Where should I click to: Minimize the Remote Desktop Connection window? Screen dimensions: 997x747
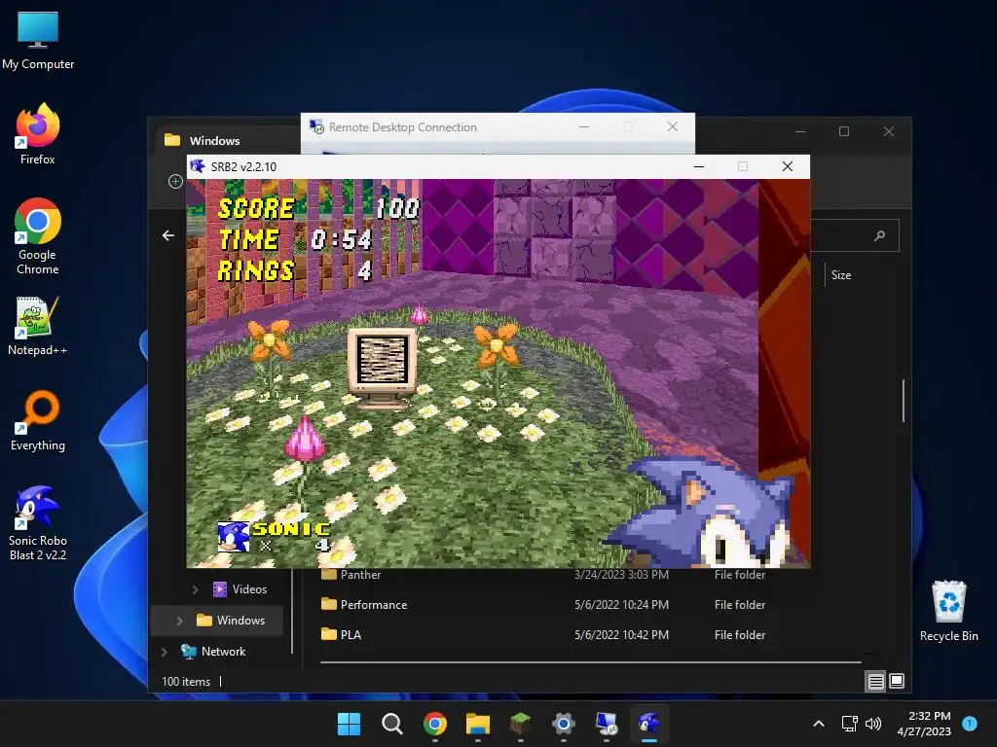(584, 126)
